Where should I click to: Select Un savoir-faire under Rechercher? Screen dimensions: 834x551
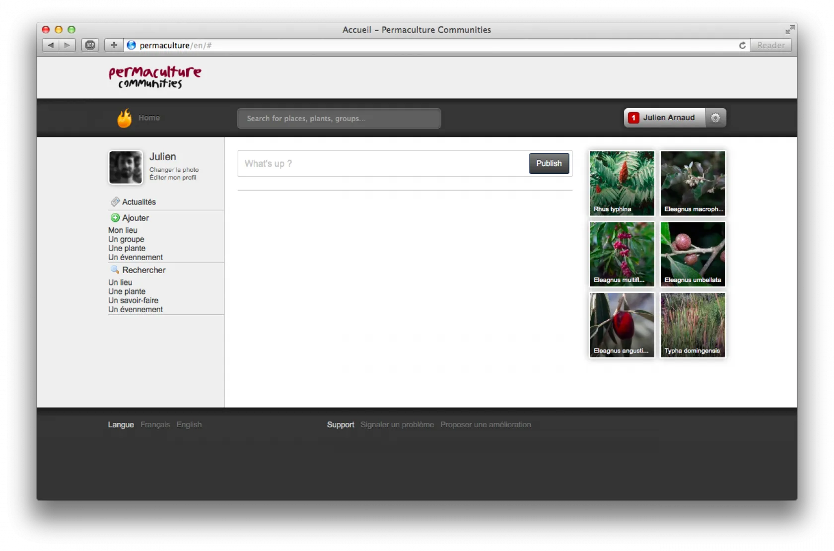pos(133,300)
